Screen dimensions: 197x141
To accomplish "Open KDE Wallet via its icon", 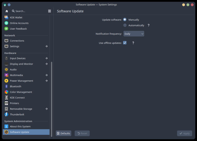I will (x=6, y=17).
